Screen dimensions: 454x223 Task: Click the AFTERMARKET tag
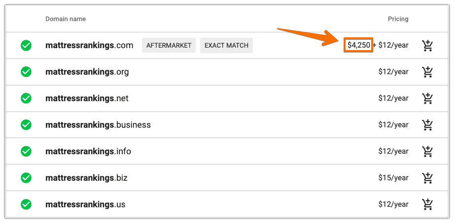coord(169,46)
